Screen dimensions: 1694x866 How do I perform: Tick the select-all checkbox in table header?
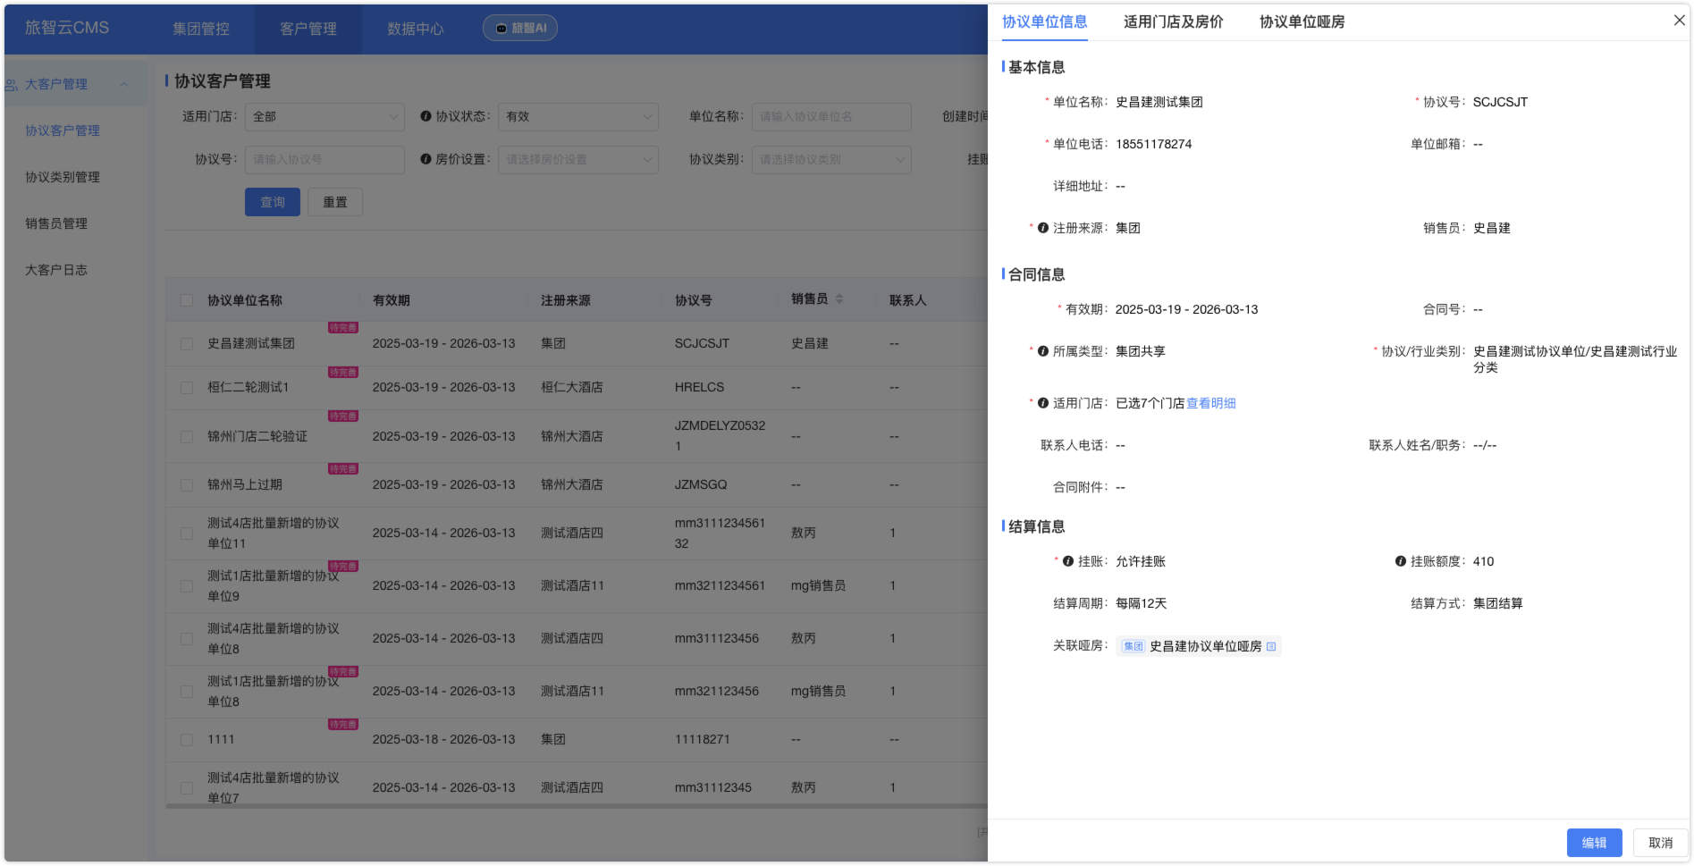[x=187, y=300]
